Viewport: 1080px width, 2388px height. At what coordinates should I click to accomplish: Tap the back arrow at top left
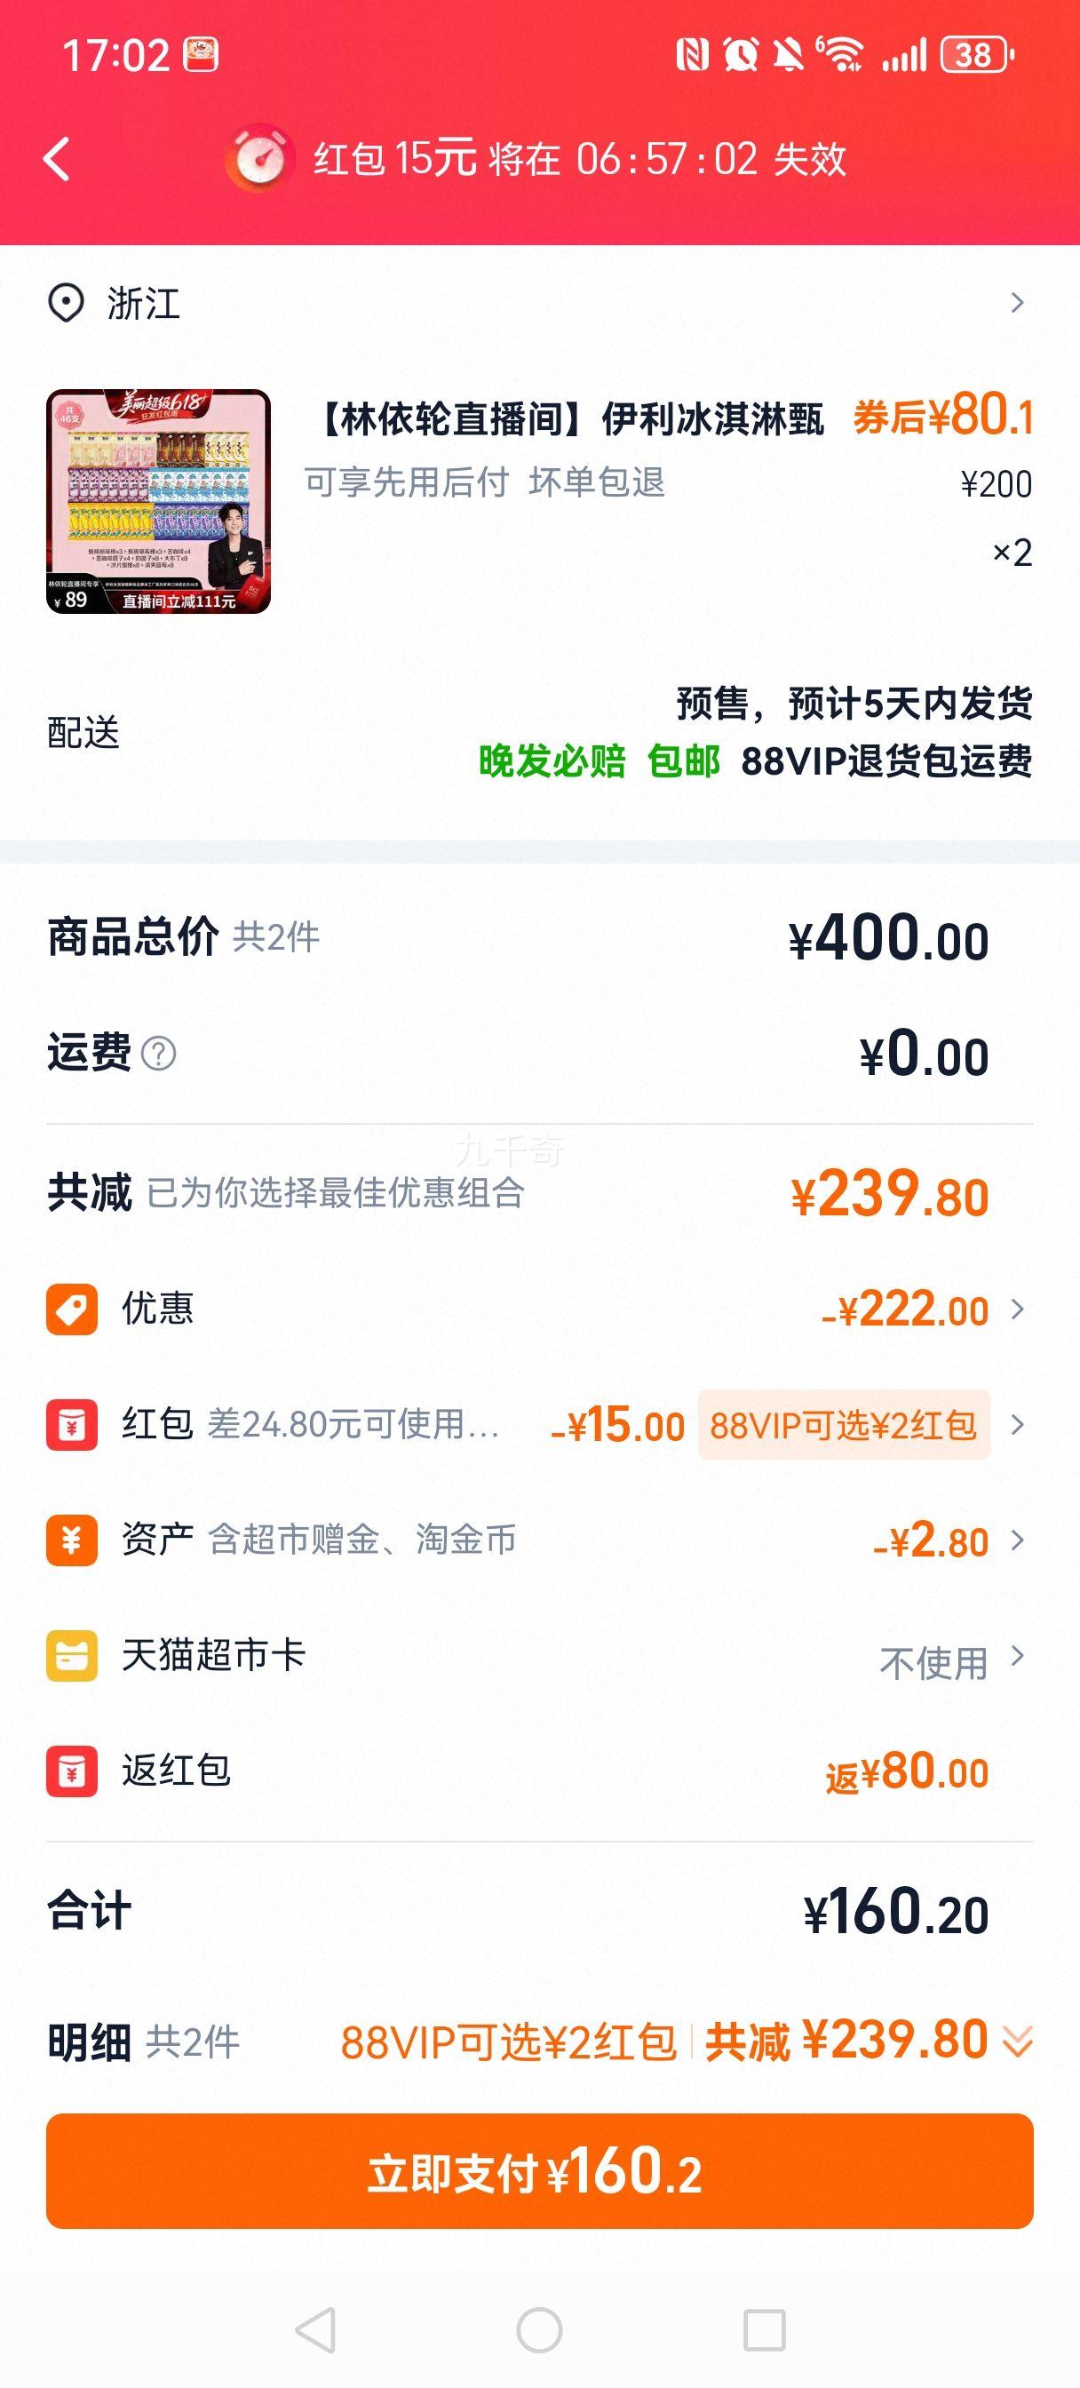[58, 158]
